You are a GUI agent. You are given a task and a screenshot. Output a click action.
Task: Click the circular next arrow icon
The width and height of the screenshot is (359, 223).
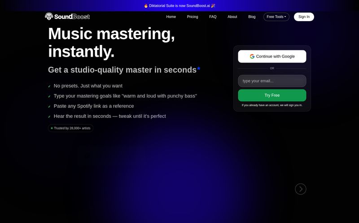pos(301,189)
